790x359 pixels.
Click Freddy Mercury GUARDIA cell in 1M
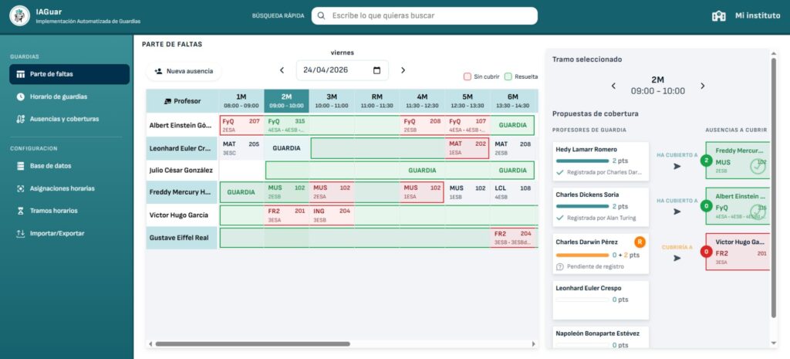[241, 192]
